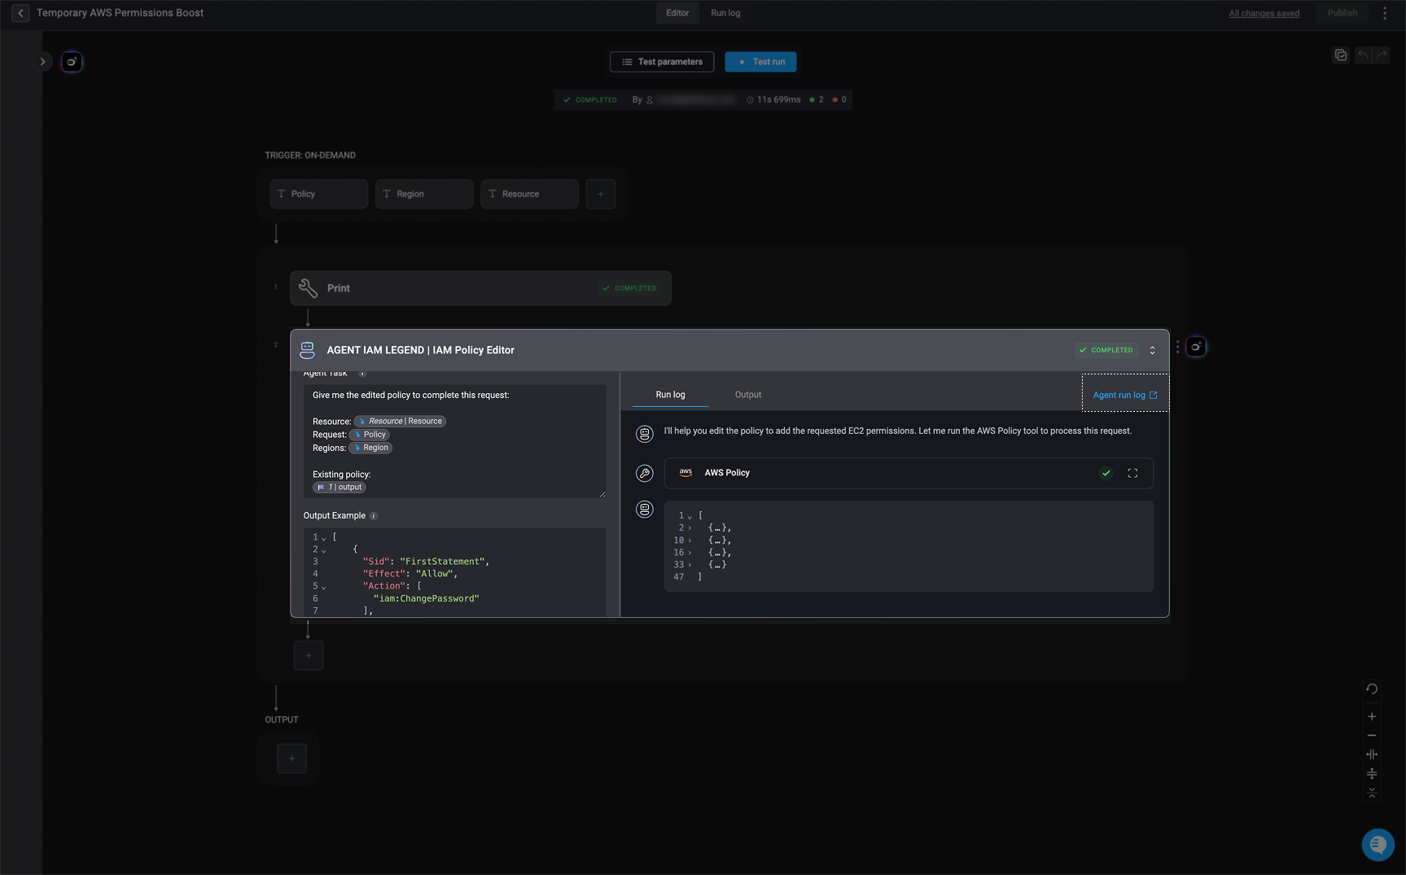Click the wrench tool-call icon in run log
Viewport: 1406px width, 875px height.
click(x=644, y=473)
